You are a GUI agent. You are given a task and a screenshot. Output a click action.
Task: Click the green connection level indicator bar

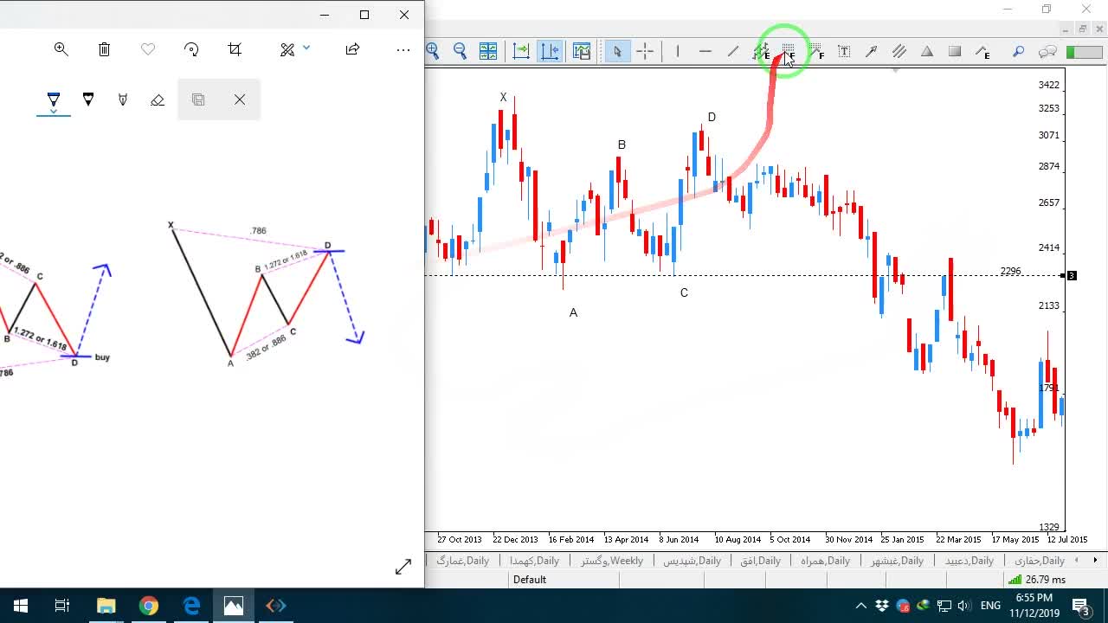click(x=1085, y=52)
